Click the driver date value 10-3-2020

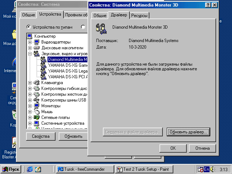click(x=137, y=47)
